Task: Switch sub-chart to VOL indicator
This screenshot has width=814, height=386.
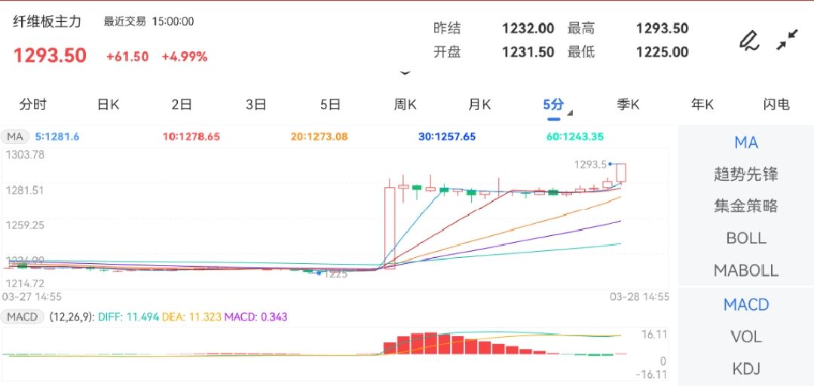Action: (745, 336)
